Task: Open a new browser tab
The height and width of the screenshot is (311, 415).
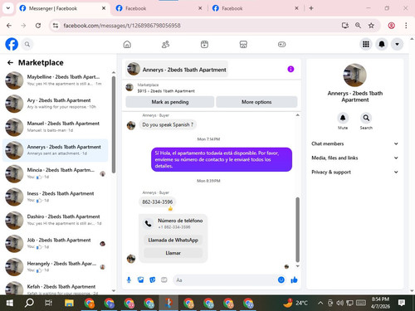Action: [x=311, y=8]
